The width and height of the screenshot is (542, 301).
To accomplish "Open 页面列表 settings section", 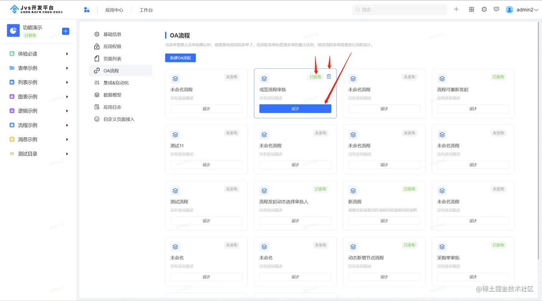I will [120, 59].
